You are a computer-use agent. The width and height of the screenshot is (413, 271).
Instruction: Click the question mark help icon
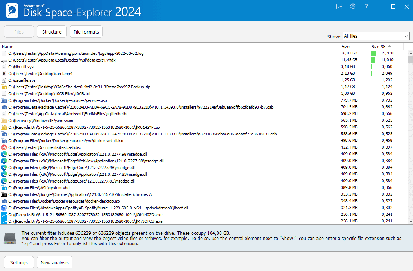coord(366,7)
